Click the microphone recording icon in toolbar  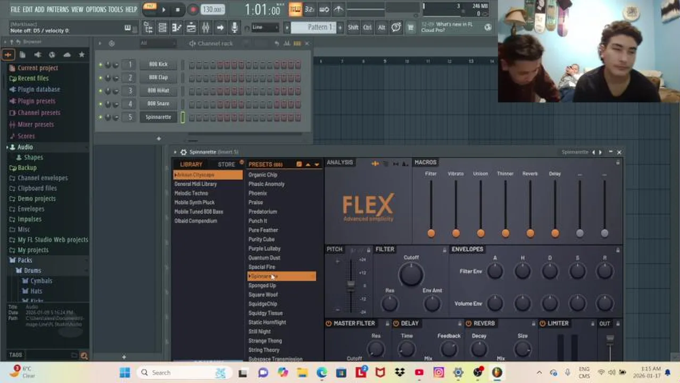coord(235,28)
